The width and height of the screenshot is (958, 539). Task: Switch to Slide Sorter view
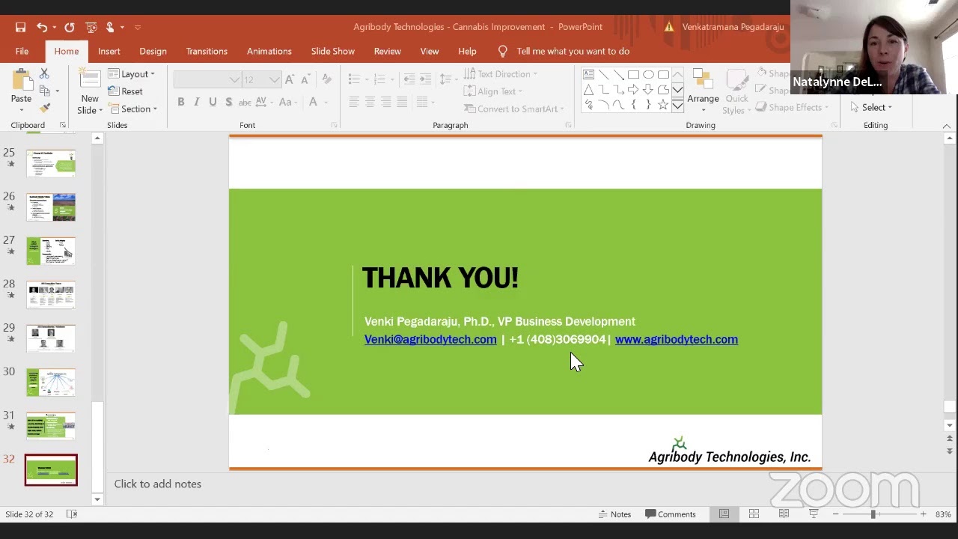point(754,514)
